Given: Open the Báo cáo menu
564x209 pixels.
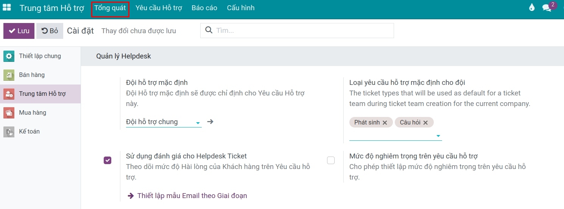Looking at the screenshot, I should pyautogui.click(x=204, y=8).
